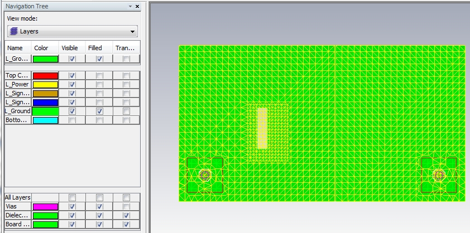Disable Board ... Transparent checkbox
This screenshot has height=233, width=470.
point(127,225)
